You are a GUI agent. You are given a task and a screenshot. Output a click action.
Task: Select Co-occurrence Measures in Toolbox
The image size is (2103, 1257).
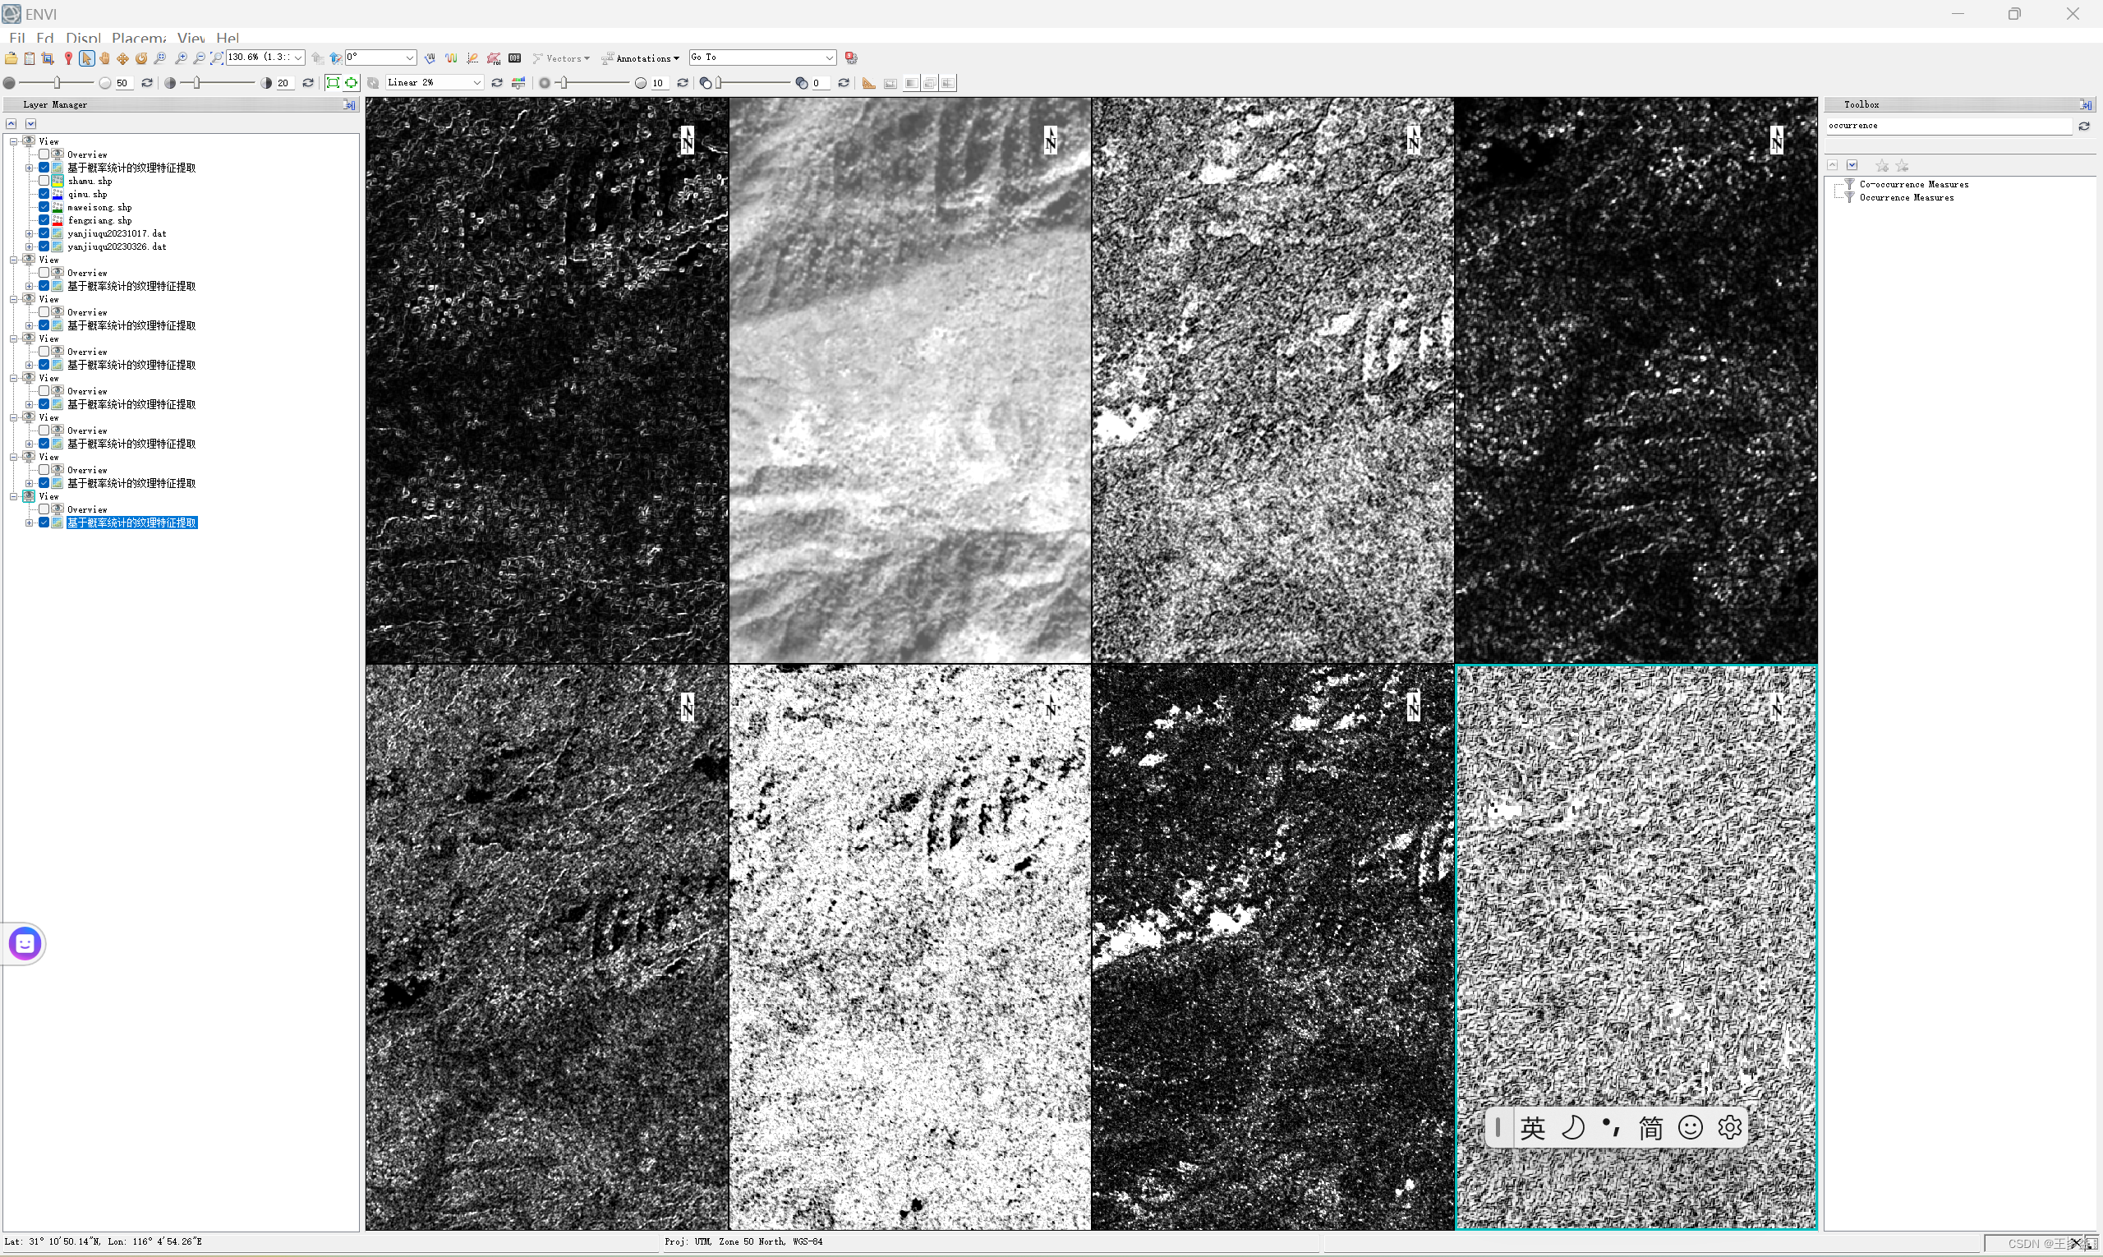point(1913,185)
